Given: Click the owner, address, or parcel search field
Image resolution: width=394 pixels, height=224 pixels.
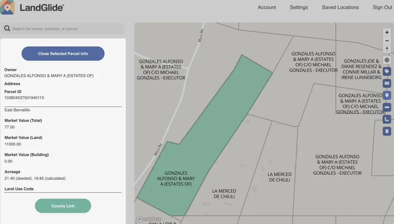Looking at the screenshot, I should (x=65, y=28).
